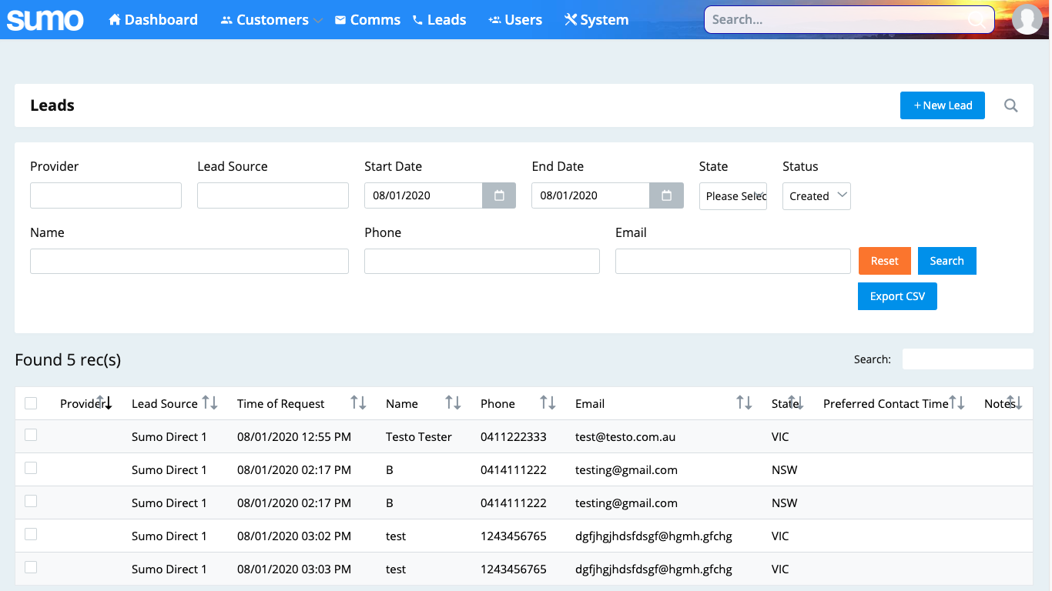1052x591 pixels.
Task: Click the top search bar magnifier icon
Action: pos(977,20)
